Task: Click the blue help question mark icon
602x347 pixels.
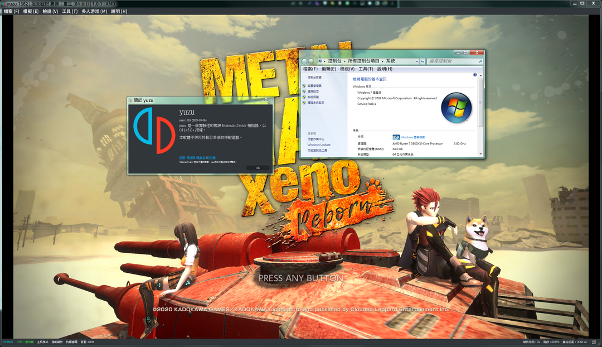Action: pos(475,75)
